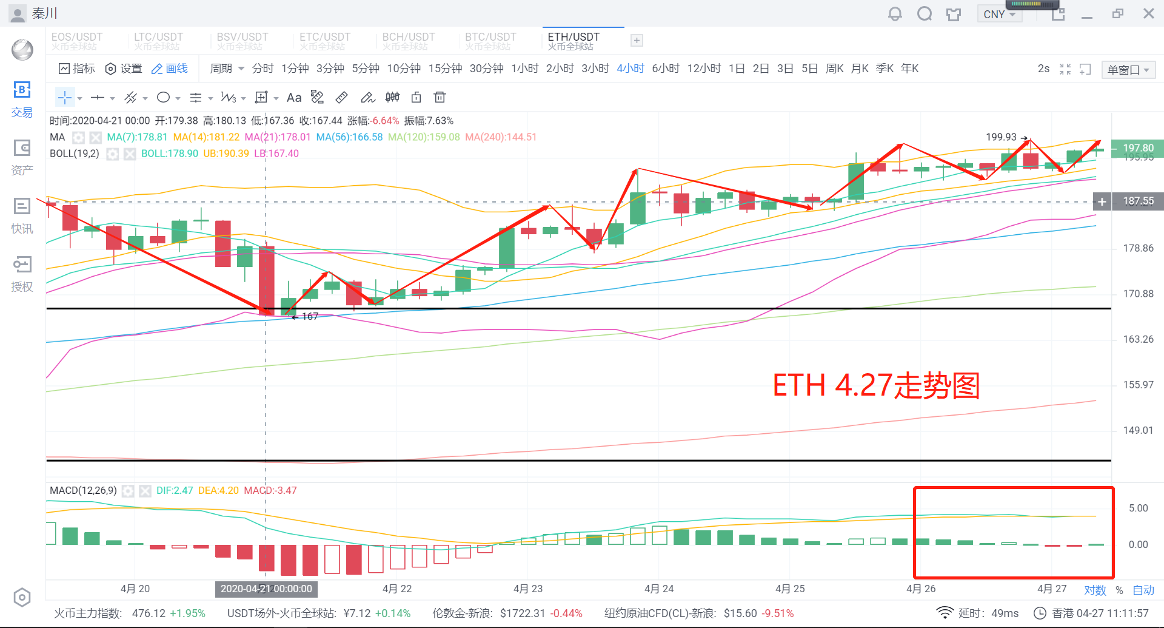Select the Aa text annotation tool
Screen dimensions: 1164x628
click(x=294, y=97)
